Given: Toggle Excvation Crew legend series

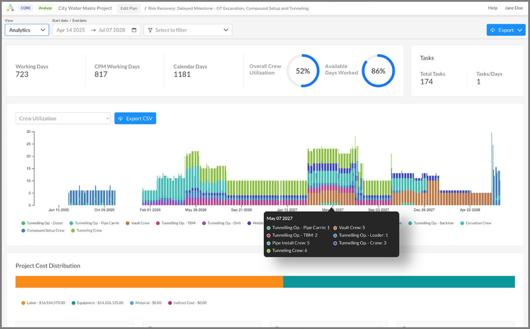Looking at the screenshot, I should click(475, 223).
